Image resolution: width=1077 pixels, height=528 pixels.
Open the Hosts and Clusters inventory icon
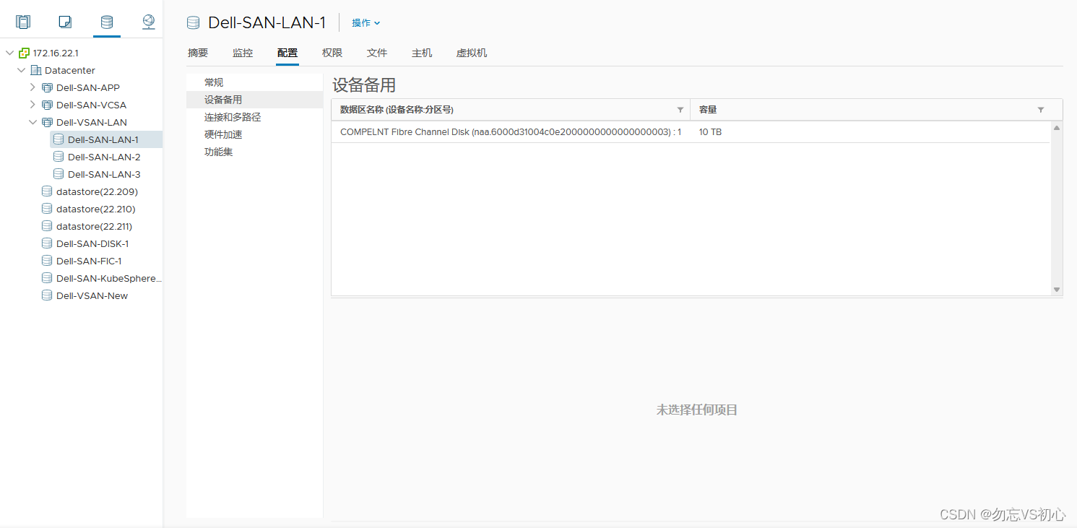(x=23, y=22)
